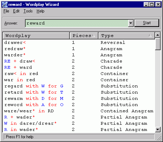This screenshot has height=142, width=163.
Task: Maximize the Wordplay Wizard window
Action: (x=152, y=4)
